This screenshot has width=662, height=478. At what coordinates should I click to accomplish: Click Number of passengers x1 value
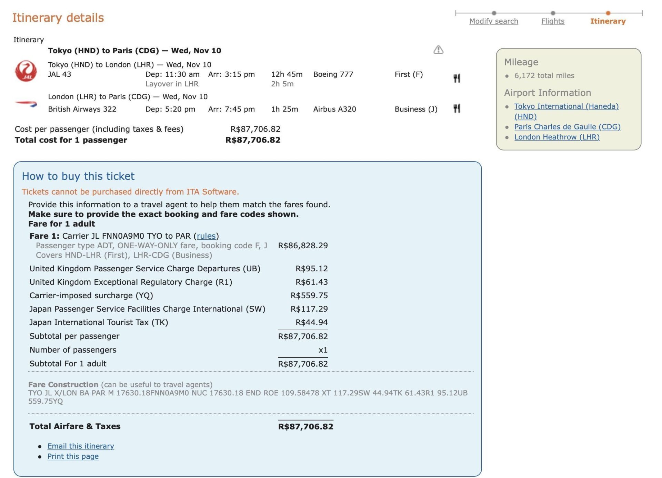point(323,350)
